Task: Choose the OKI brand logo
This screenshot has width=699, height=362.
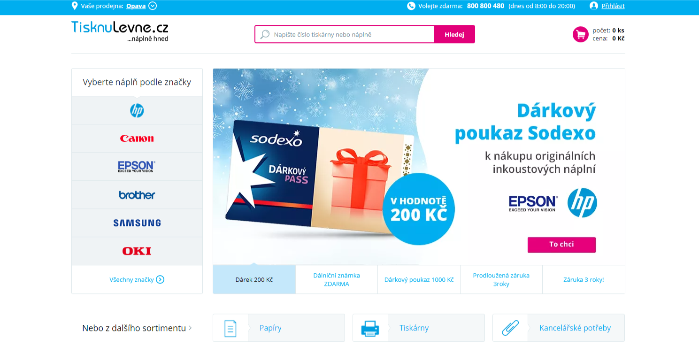Action: [137, 251]
